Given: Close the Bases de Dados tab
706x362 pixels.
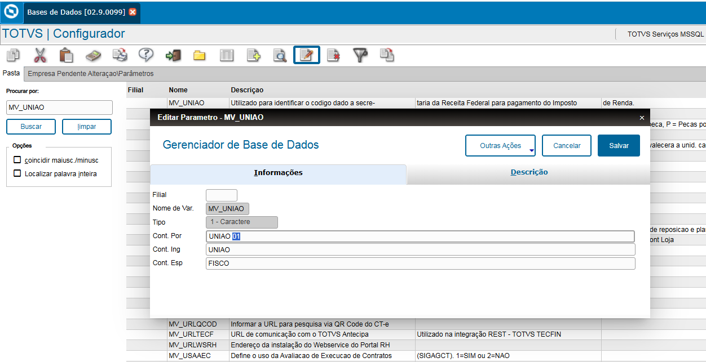Looking at the screenshot, I should 133,12.
